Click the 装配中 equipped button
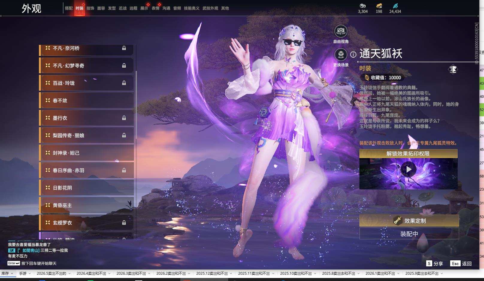 (x=409, y=234)
